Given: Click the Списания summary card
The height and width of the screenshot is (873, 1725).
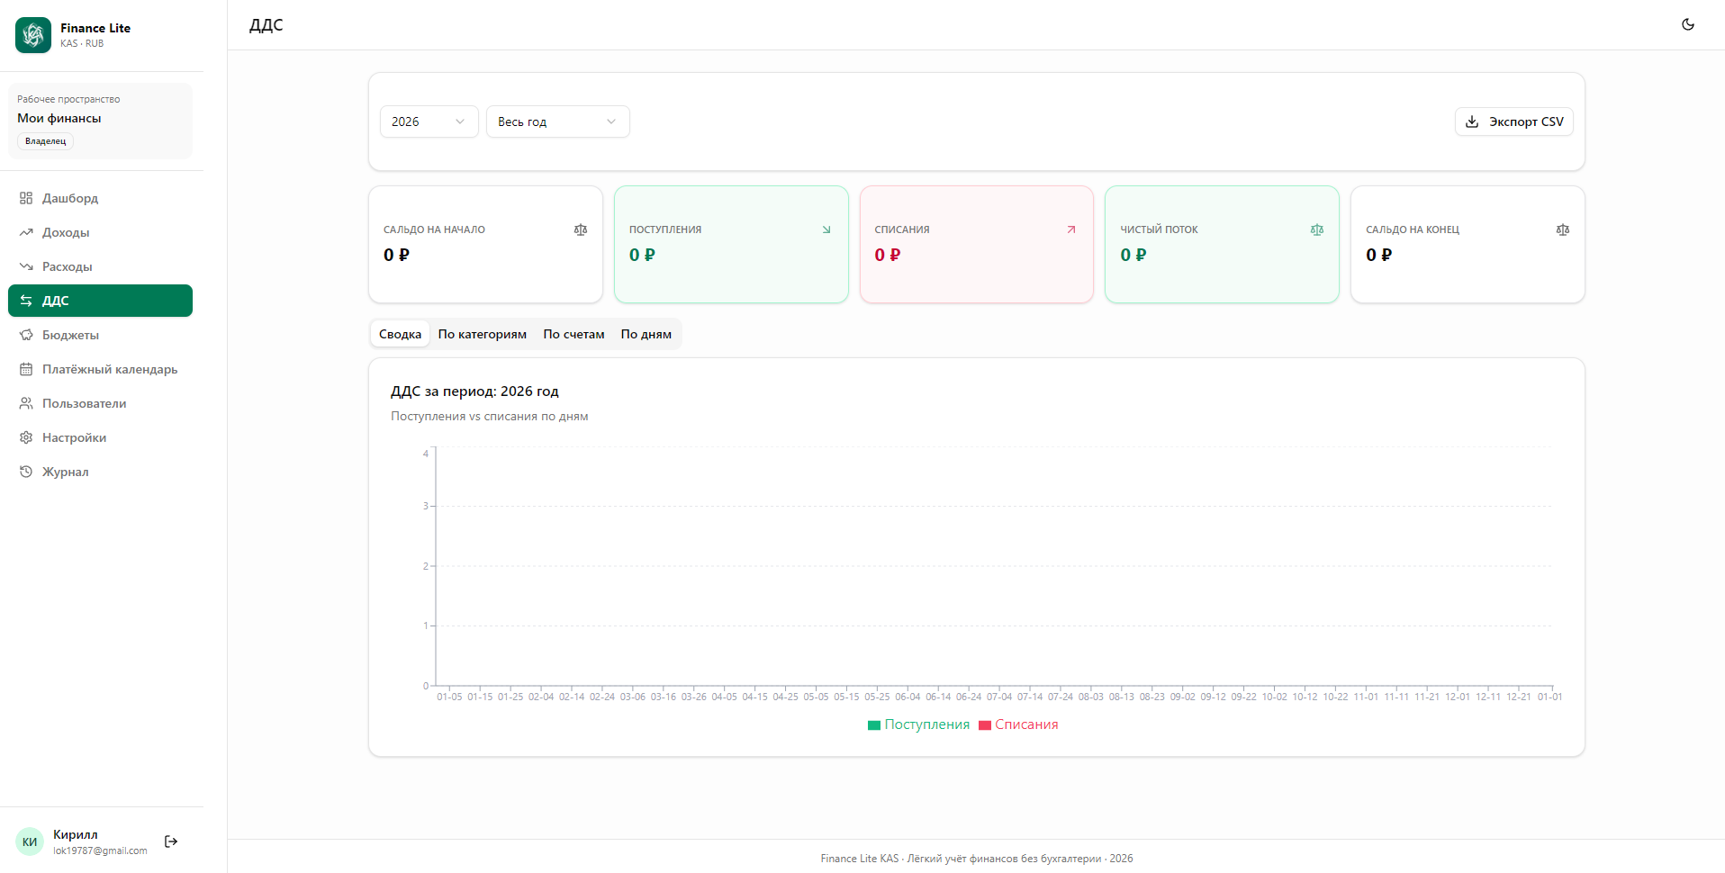Looking at the screenshot, I should click(977, 244).
